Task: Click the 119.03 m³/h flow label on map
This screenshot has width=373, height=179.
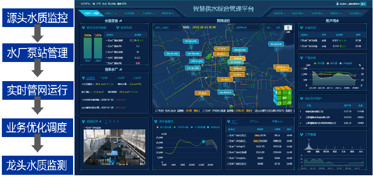Action: (x=277, y=44)
